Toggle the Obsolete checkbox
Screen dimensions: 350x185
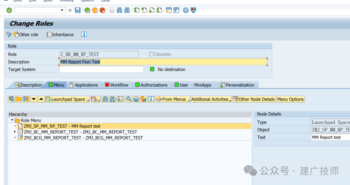(x=151, y=54)
